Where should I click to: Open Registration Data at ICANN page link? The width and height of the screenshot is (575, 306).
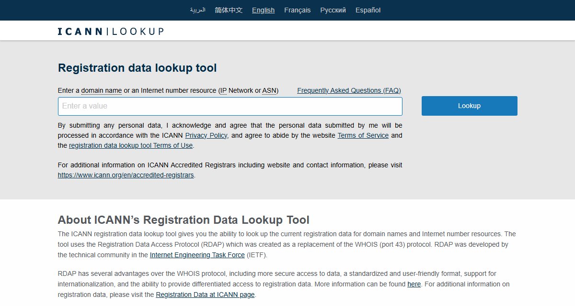205,295
